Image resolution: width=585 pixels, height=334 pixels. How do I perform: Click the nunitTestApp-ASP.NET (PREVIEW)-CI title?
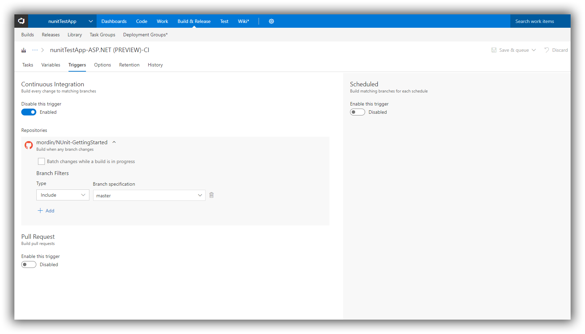[x=100, y=50]
